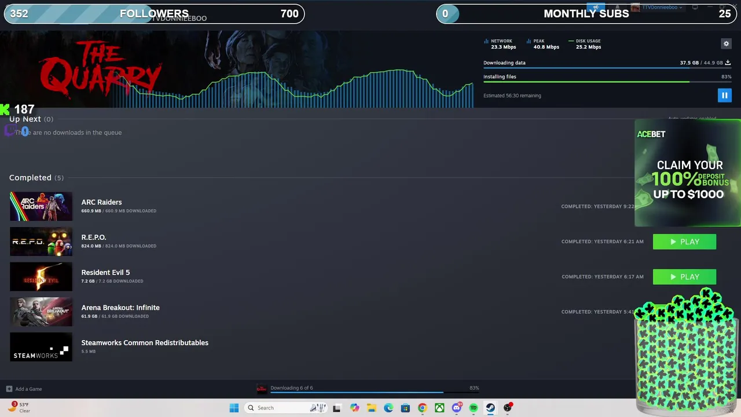Viewport: 741px width, 417px height.
Task: Launch Copilot from the taskbar
Action: 355,408
